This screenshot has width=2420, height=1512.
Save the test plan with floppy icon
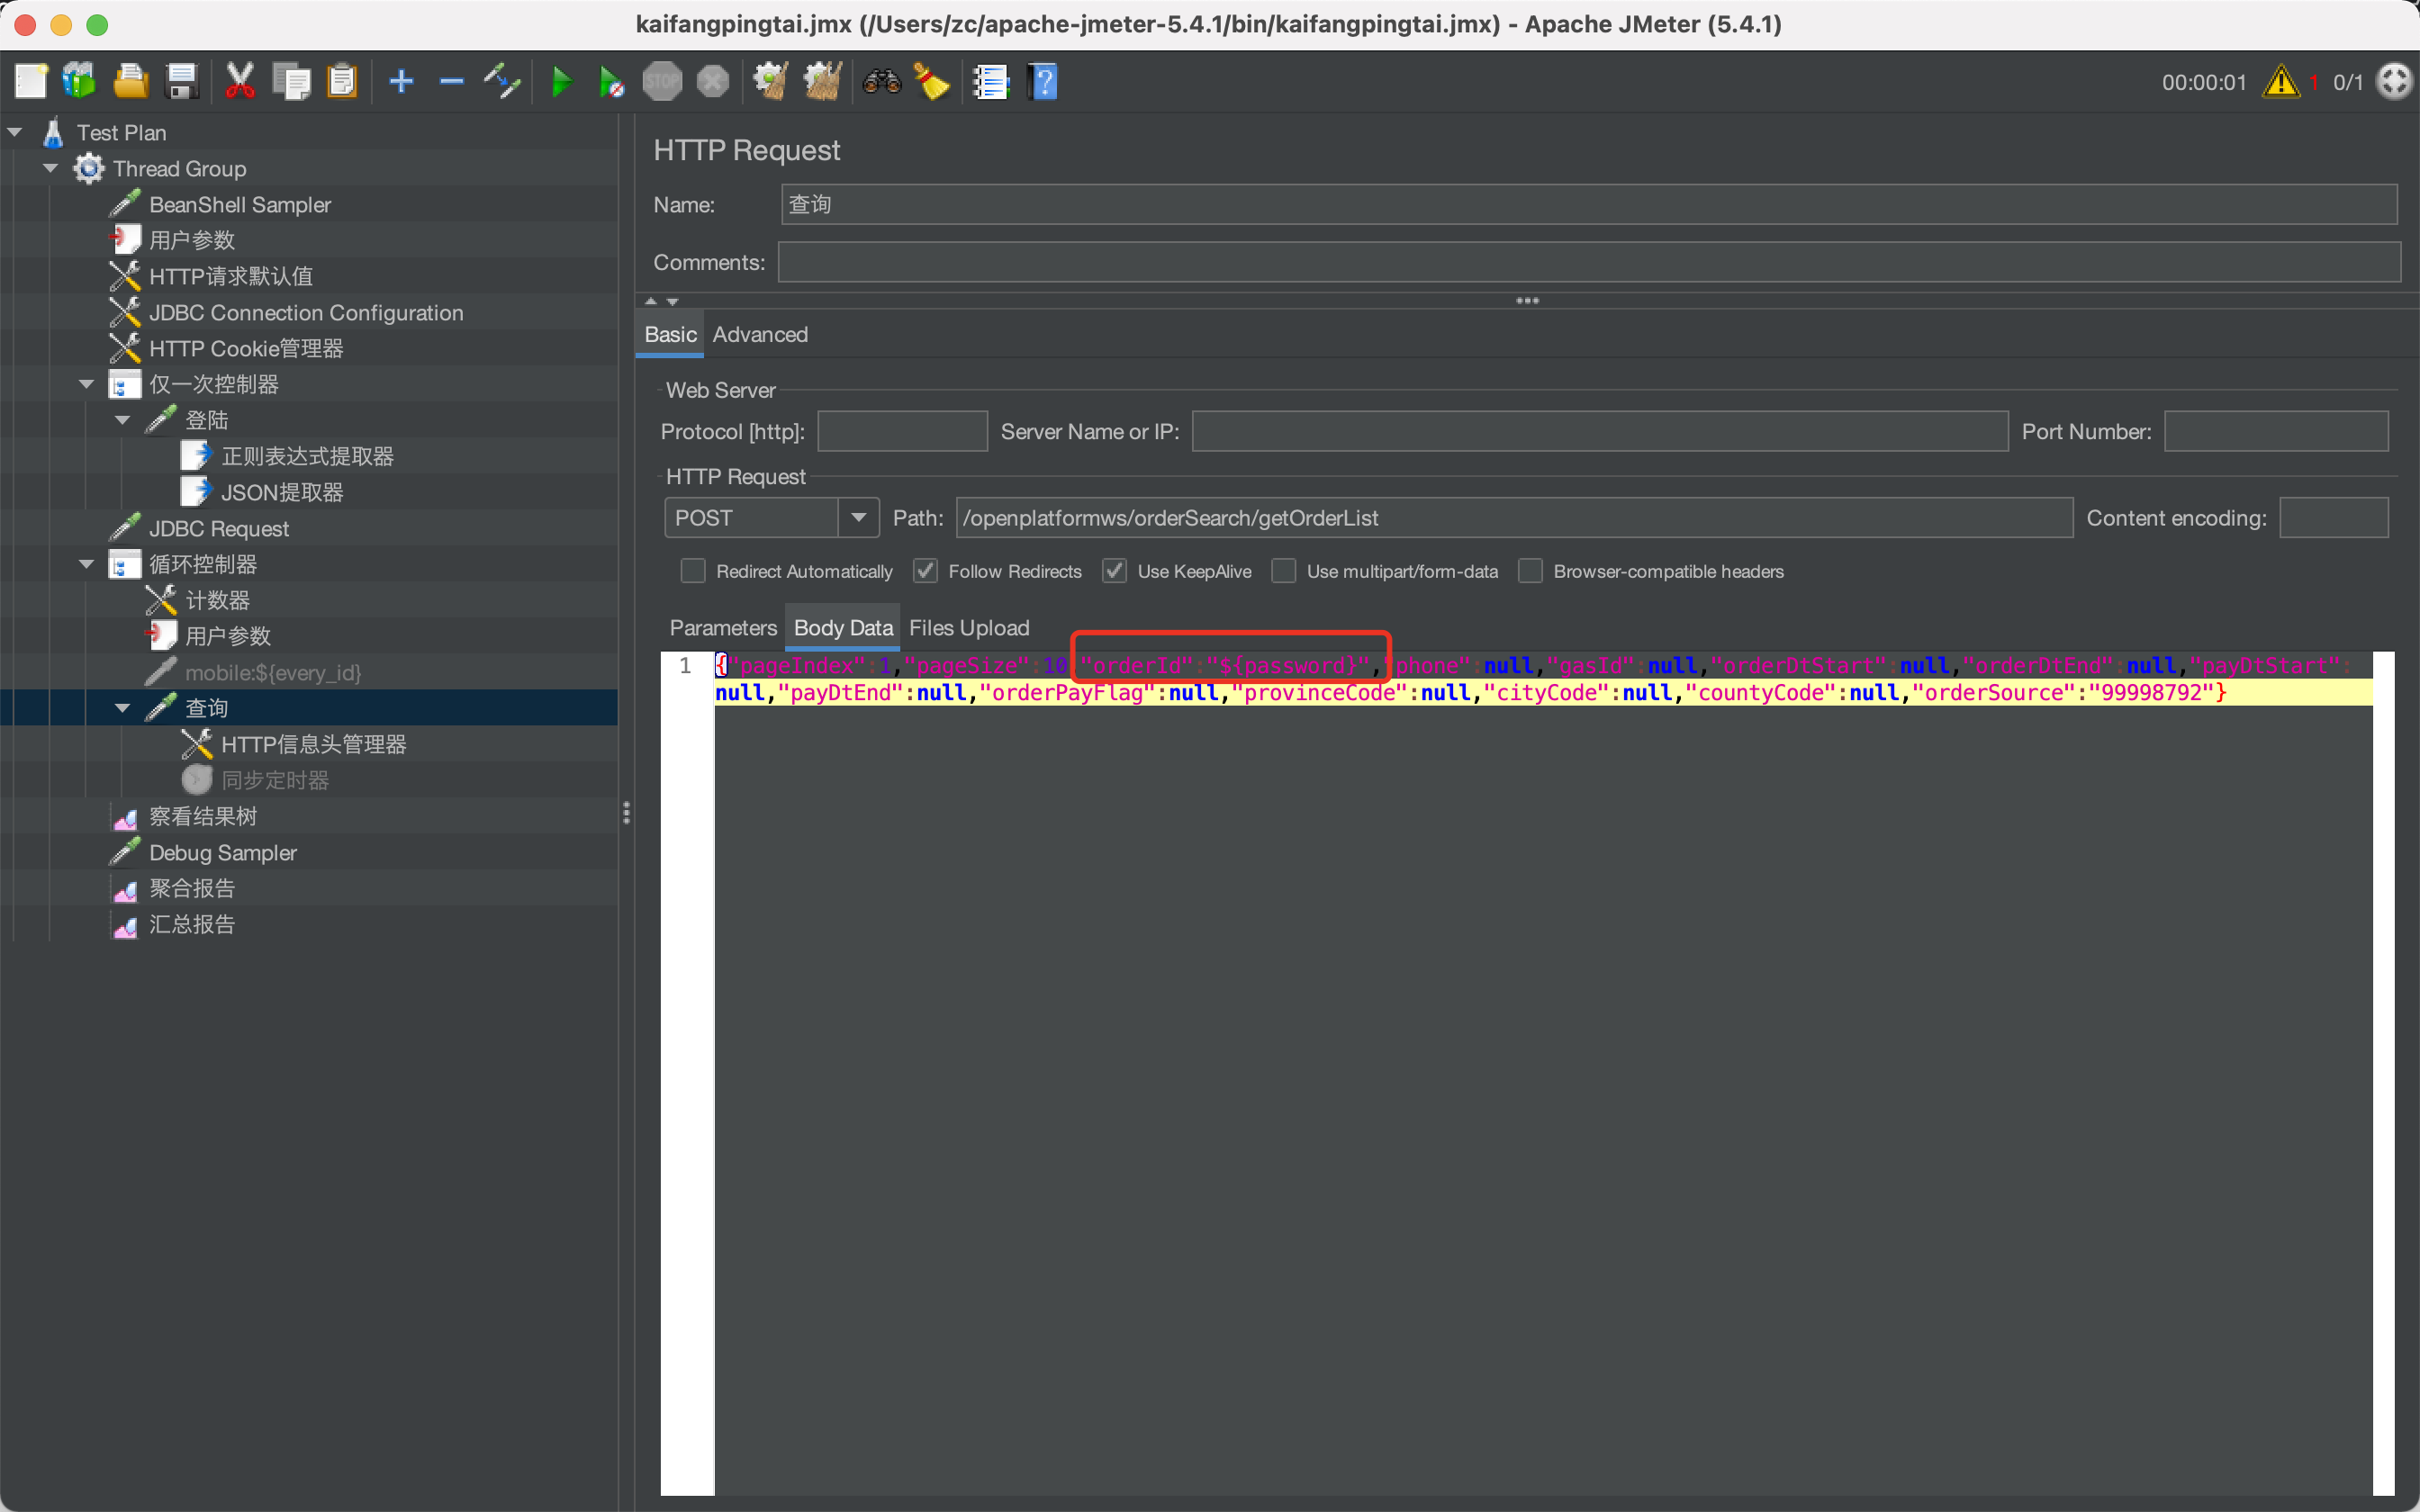coord(182,81)
